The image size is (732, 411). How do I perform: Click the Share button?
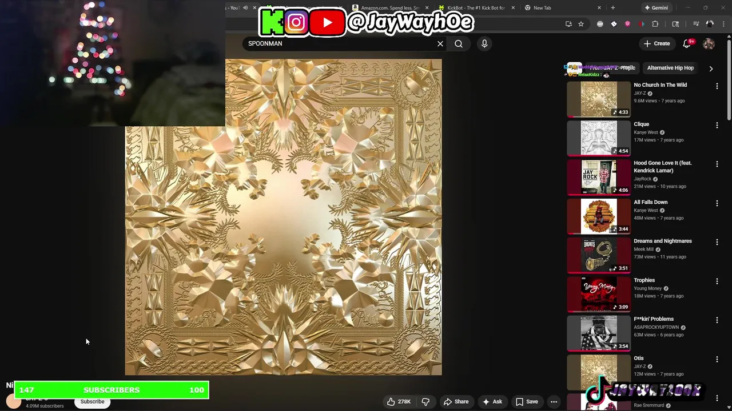[x=456, y=402]
